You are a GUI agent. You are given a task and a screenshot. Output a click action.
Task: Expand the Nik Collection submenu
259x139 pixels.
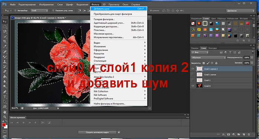119,92
